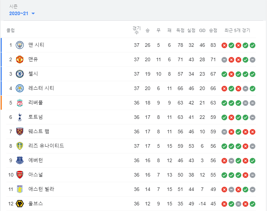Click the GD column header

pyautogui.click(x=202, y=30)
